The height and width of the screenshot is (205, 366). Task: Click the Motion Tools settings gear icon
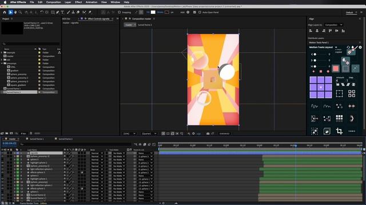360,47
